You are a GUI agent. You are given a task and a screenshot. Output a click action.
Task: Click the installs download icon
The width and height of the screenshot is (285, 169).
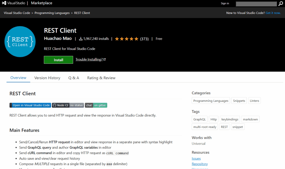click(81, 39)
